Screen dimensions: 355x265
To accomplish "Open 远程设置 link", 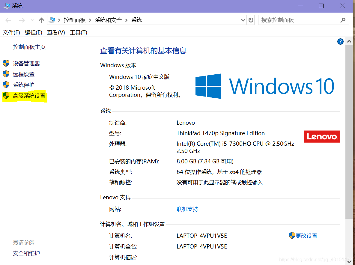I will [x=24, y=74].
